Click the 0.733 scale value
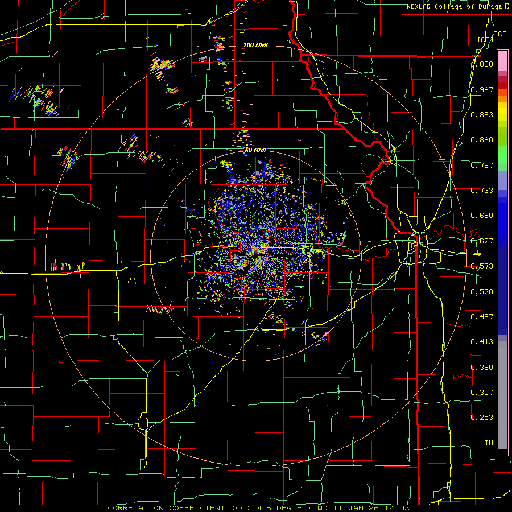 482,191
